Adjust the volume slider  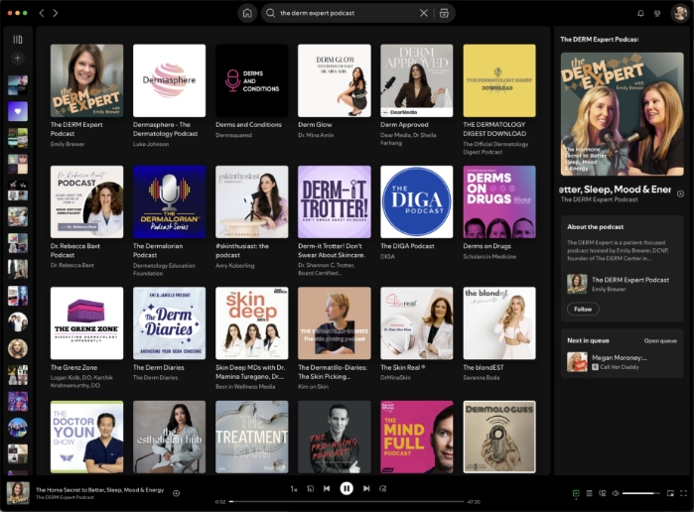[x=640, y=493]
